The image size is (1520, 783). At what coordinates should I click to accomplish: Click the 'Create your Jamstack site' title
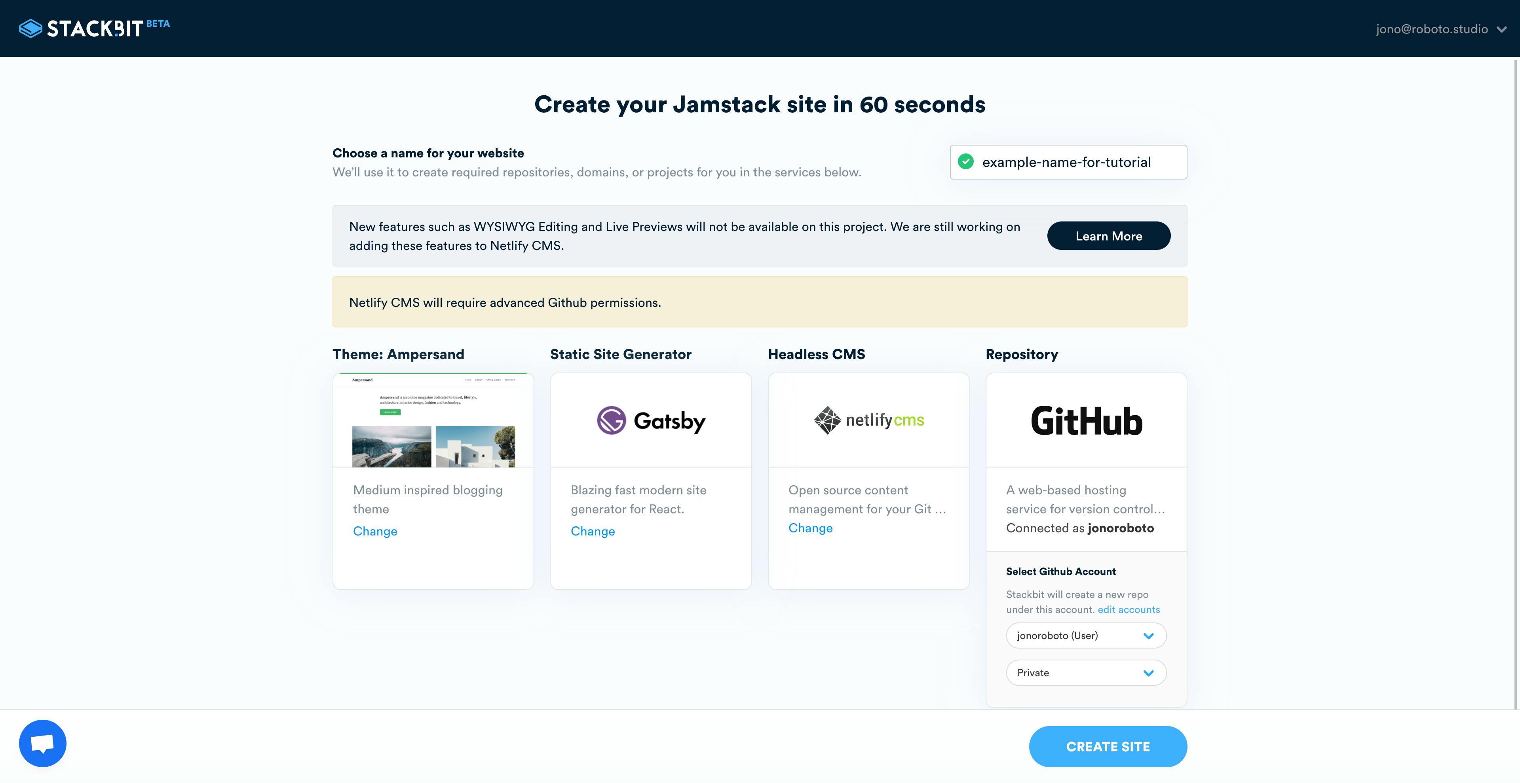[x=760, y=104]
